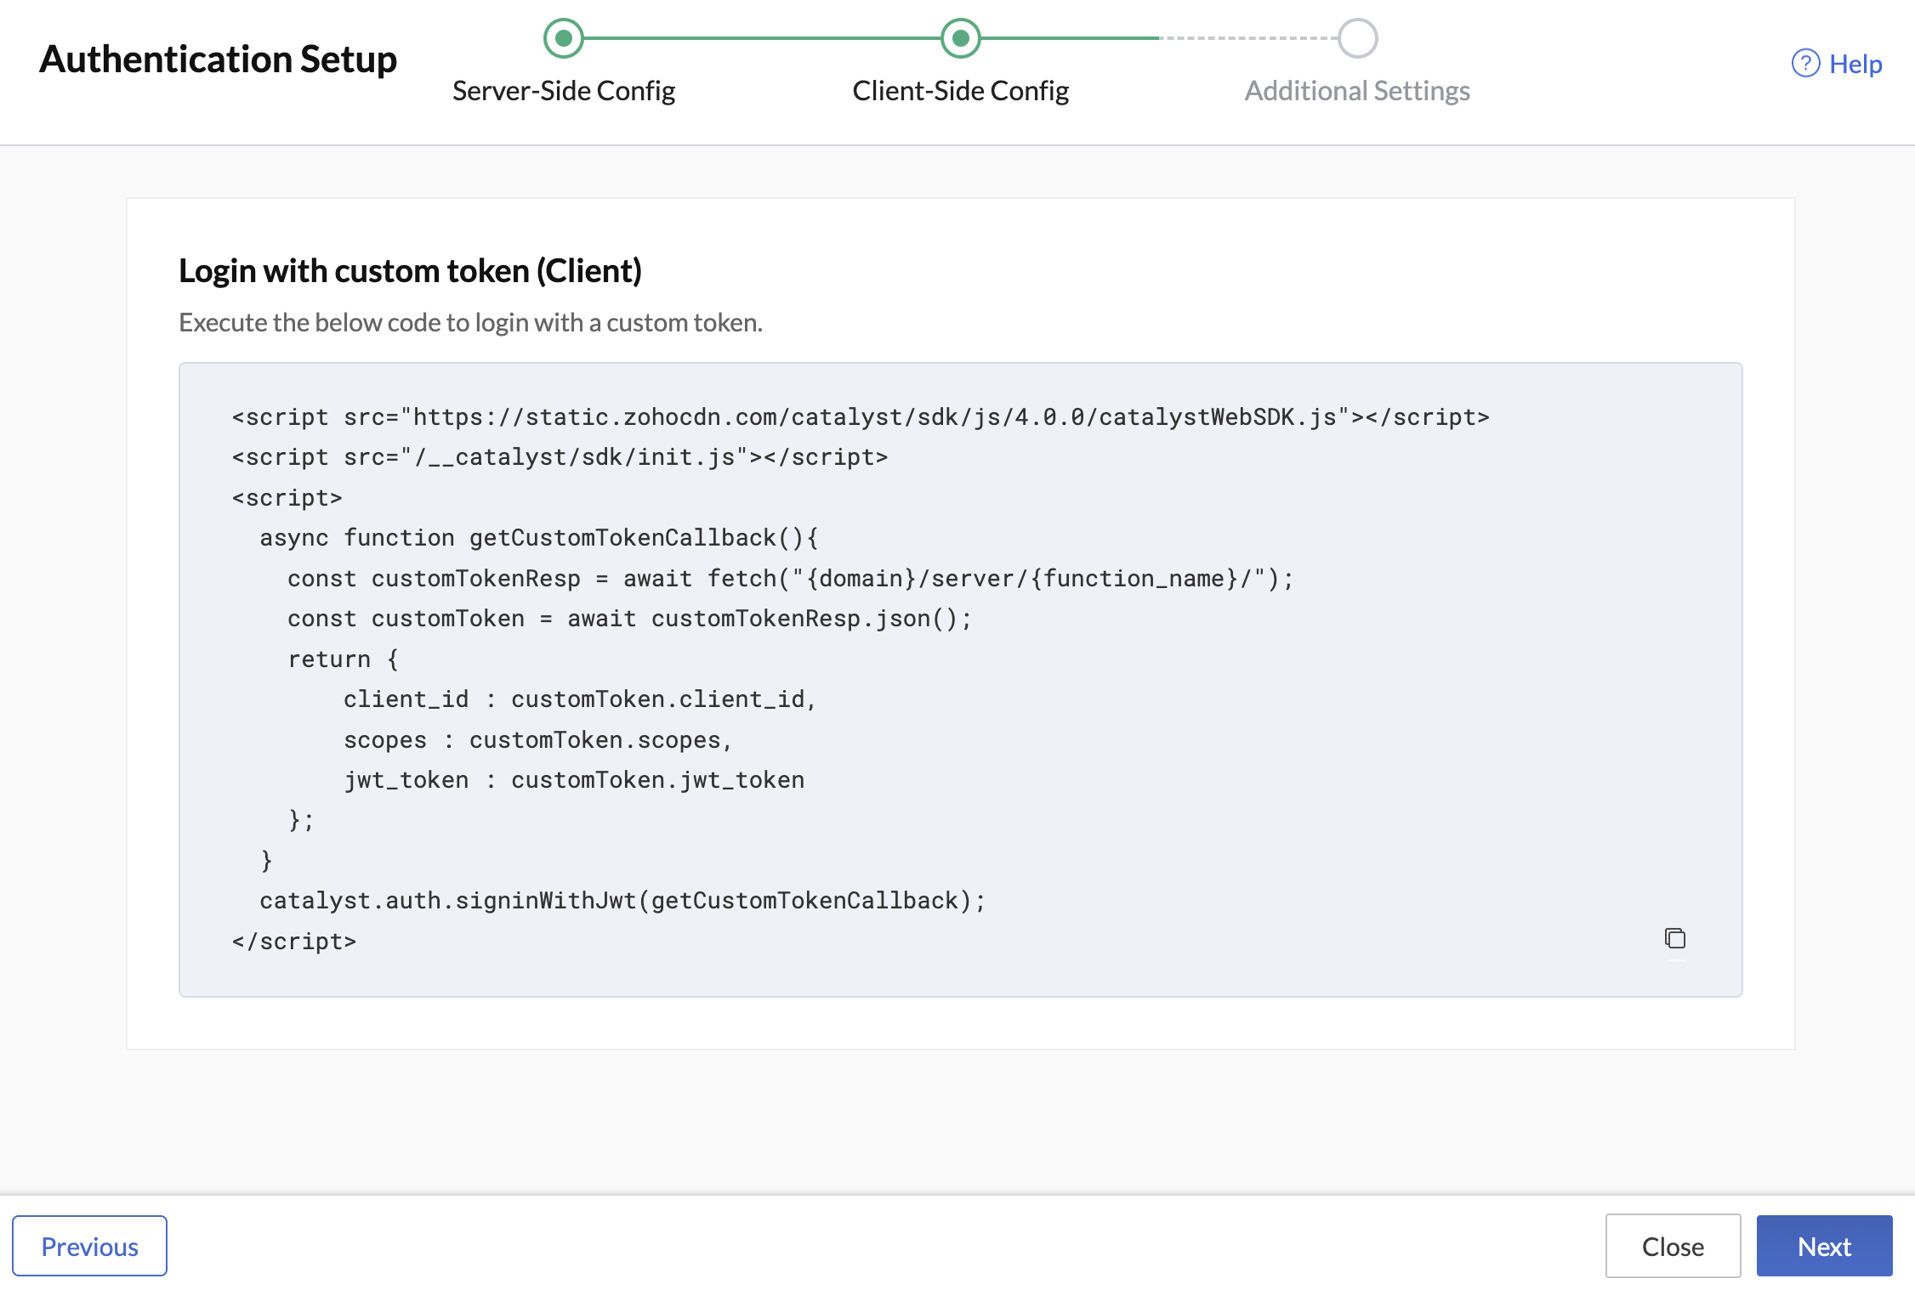Select the Server-Side Config step circle

tap(563, 37)
